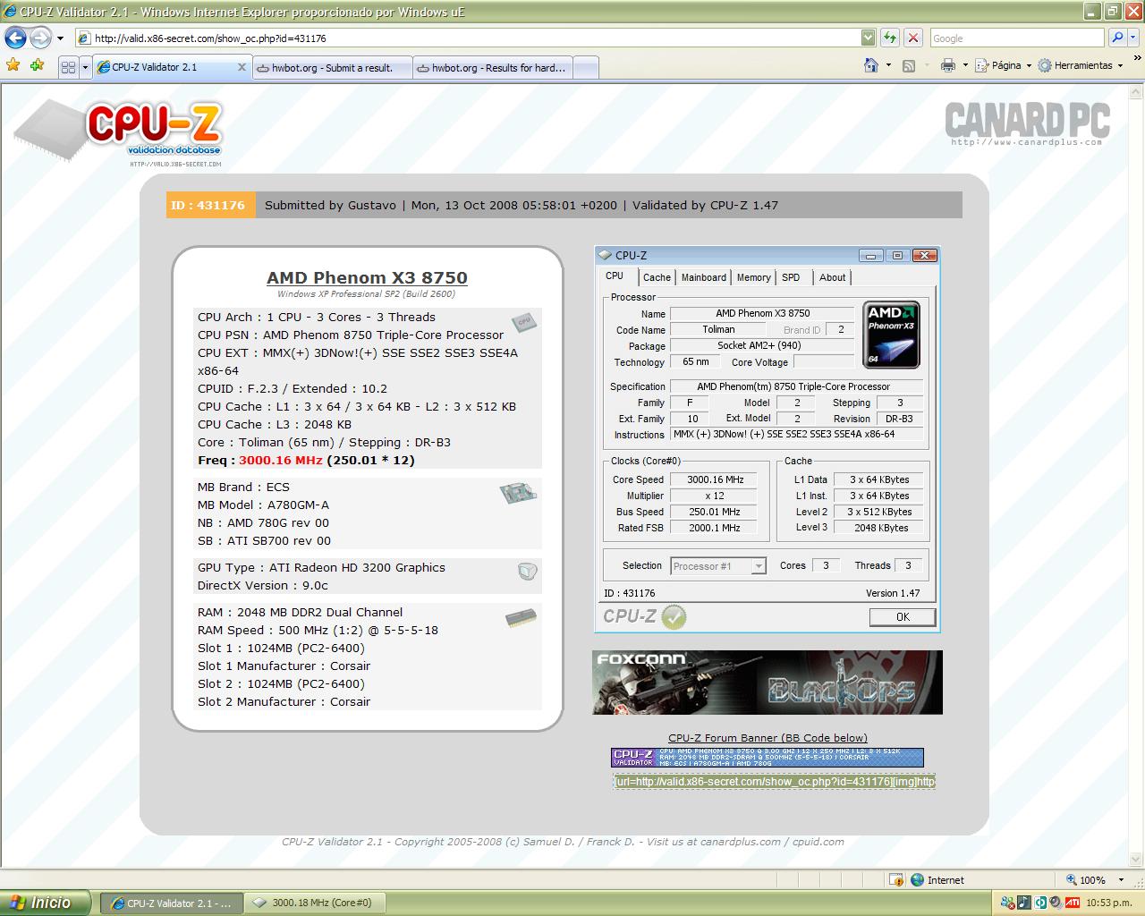Click the AMD Phenom X3 8750 heading
Screen dimensions: 1145x916
pyautogui.click(x=367, y=277)
